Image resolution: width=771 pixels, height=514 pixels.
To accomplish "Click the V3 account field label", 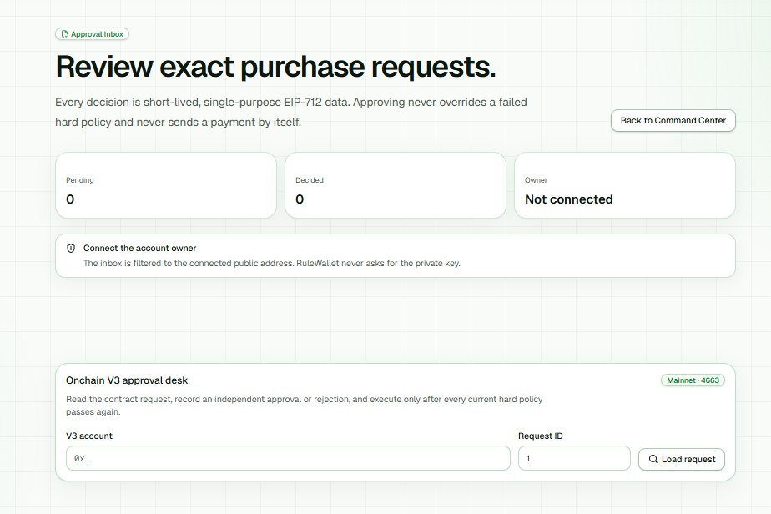I will click(x=89, y=436).
